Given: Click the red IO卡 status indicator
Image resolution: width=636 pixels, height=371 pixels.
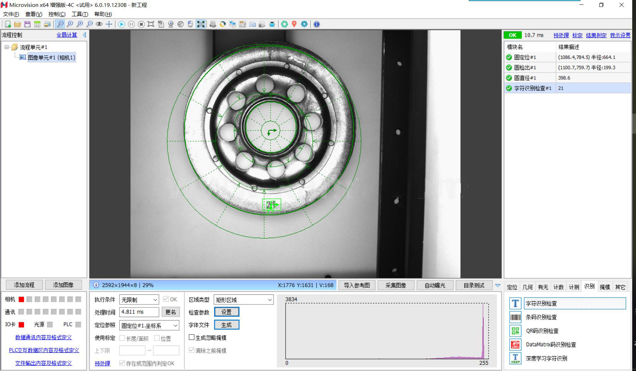Looking at the screenshot, I should pos(21,324).
